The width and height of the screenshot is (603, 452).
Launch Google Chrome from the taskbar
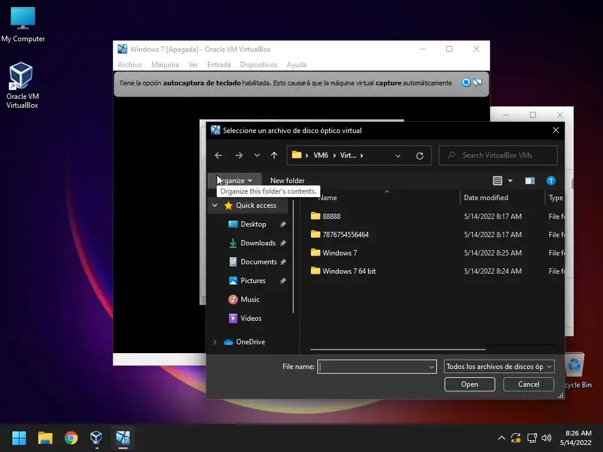(x=71, y=438)
